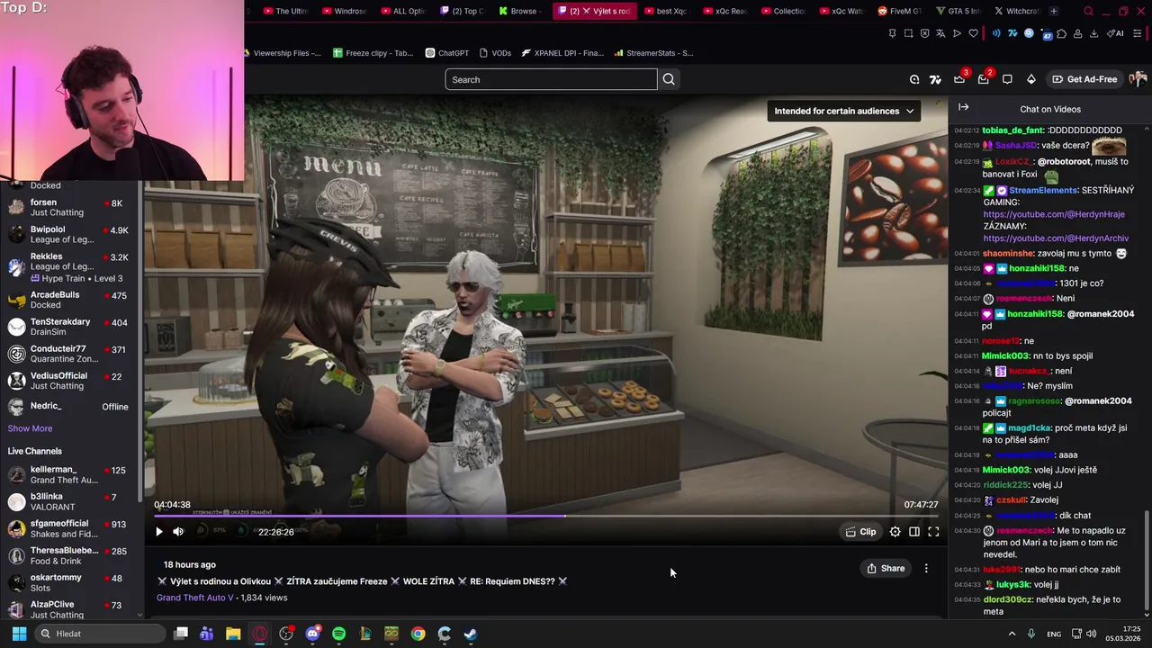Open the Freeze clipy bookmark
This screenshot has width=1152, height=648.
click(373, 53)
